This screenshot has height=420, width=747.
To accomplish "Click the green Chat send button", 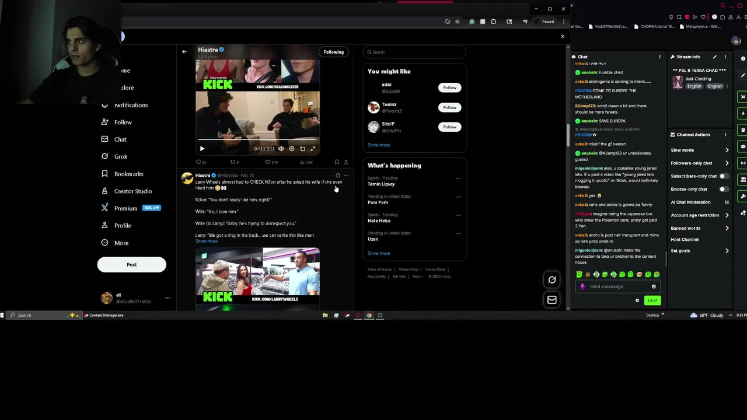I will click(x=652, y=300).
